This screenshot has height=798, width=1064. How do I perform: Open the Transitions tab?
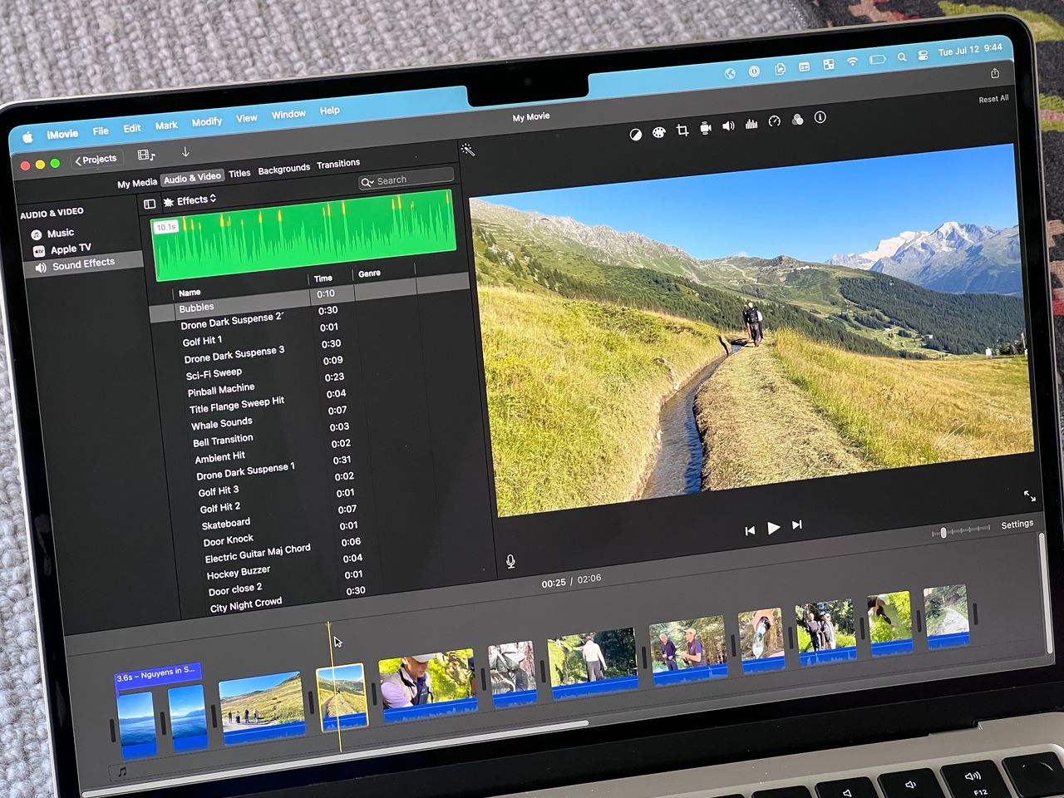click(x=338, y=164)
